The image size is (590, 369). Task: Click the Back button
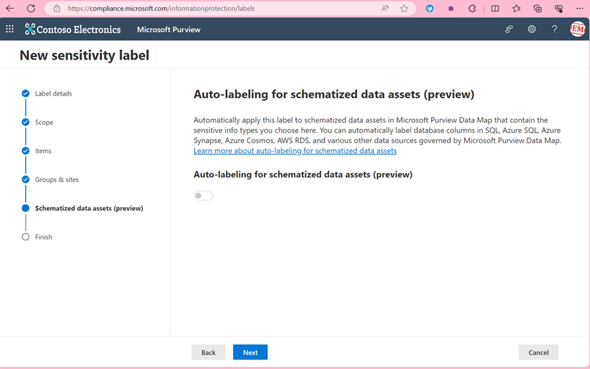[209, 352]
